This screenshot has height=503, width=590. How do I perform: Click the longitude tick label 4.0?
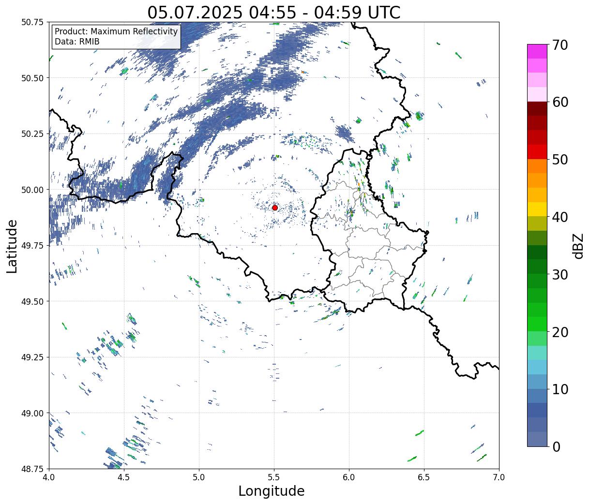(49, 477)
